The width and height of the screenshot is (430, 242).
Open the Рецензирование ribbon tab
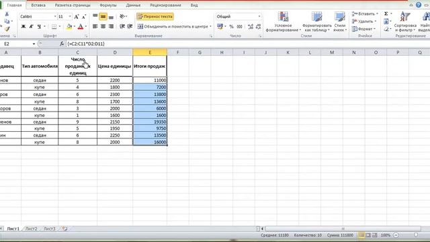click(165, 5)
